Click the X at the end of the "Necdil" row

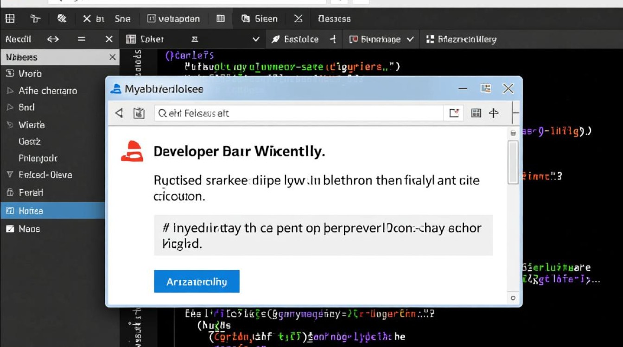click(x=109, y=39)
